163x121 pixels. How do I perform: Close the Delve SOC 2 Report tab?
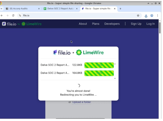(x=77, y=9)
